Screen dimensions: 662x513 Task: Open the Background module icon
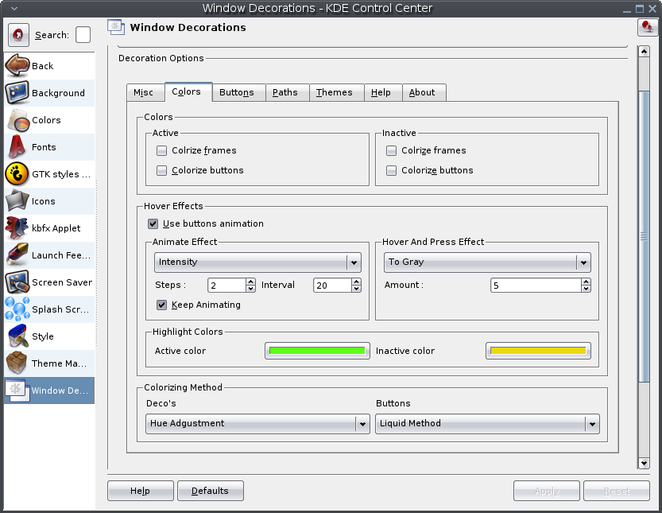point(17,92)
